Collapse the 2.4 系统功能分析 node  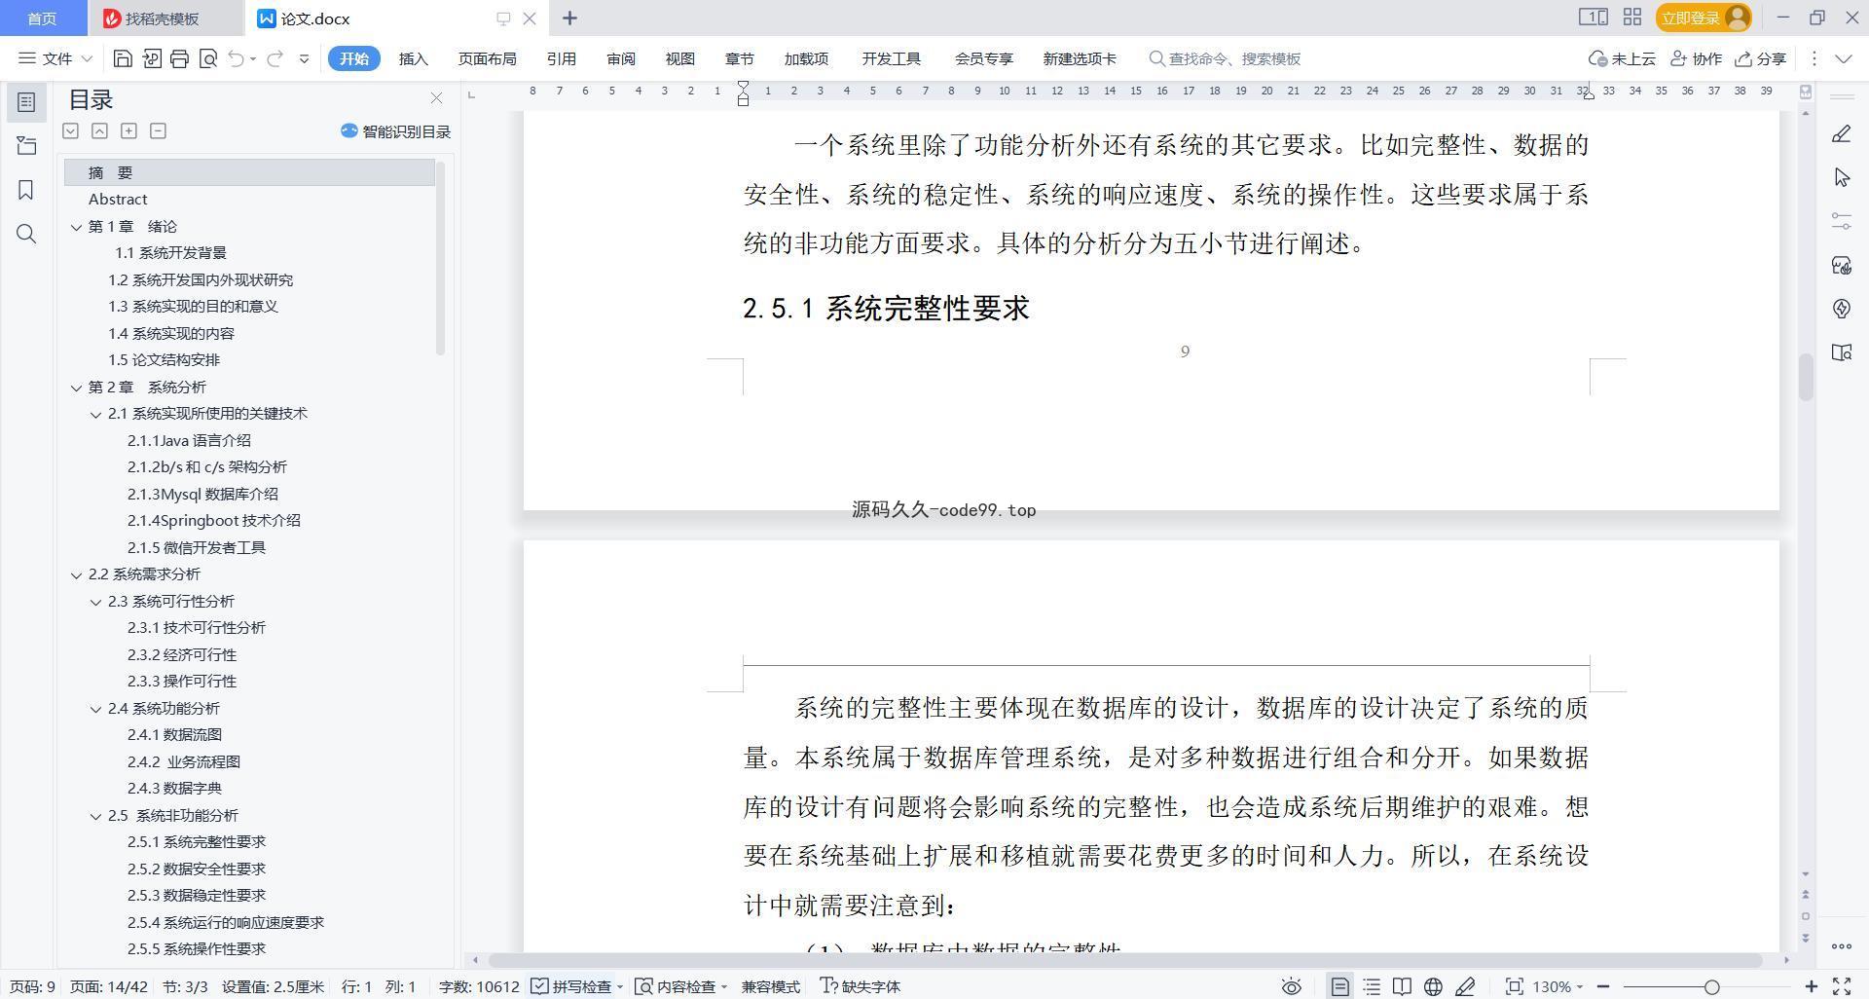point(95,709)
